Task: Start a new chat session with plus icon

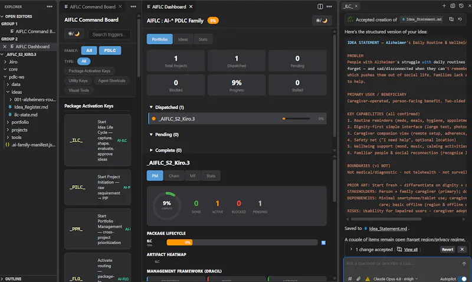Action: pyautogui.click(x=444, y=6)
